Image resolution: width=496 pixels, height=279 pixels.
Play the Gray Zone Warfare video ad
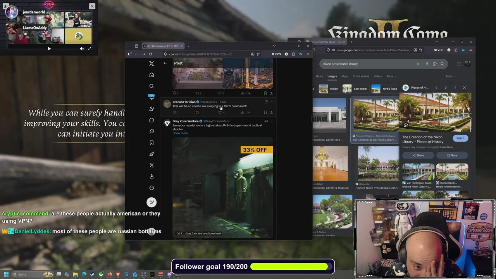pos(223,188)
